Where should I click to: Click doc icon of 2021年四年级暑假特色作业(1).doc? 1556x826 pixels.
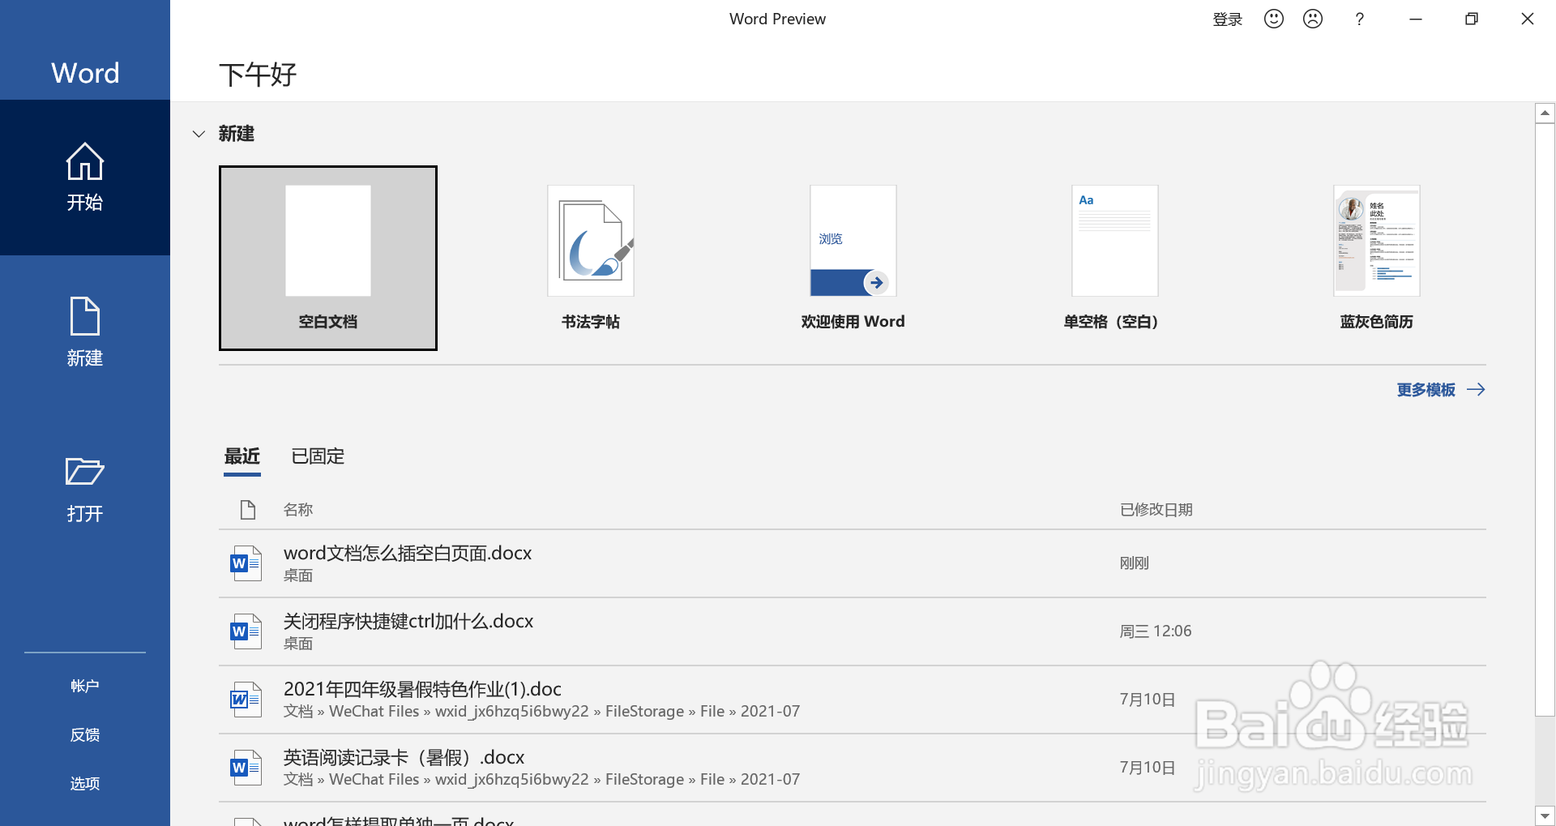click(246, 700)
